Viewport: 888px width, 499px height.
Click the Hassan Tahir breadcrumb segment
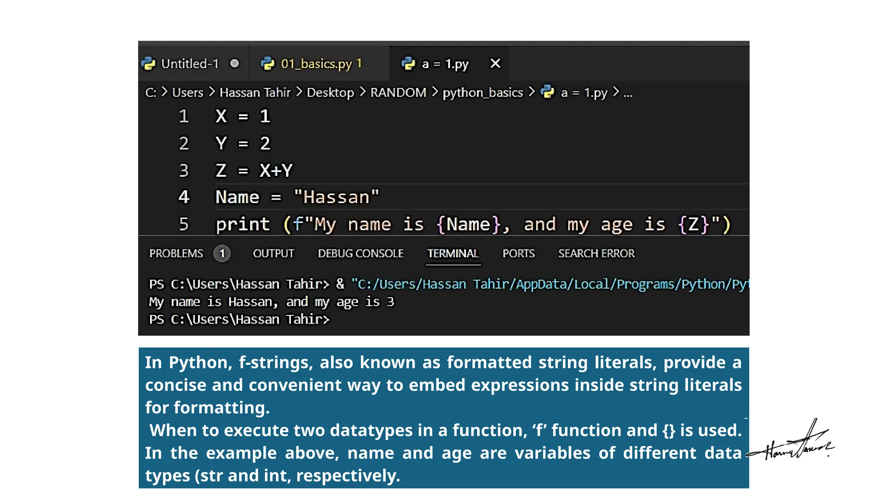click(255, 92)
